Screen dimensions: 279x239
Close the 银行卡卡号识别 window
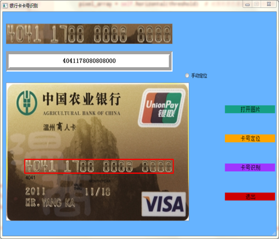[x=269, y=4]
